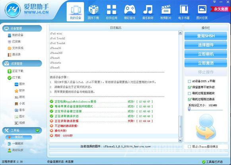
Task: Open the 视频影片 video tab
Action: (x=166, y=12)
